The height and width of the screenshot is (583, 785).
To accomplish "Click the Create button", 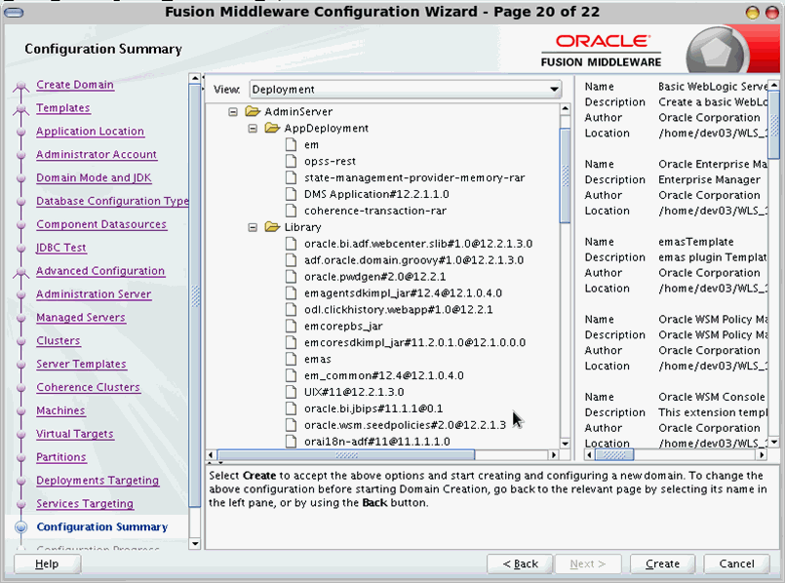I will [x=662, y=564].
